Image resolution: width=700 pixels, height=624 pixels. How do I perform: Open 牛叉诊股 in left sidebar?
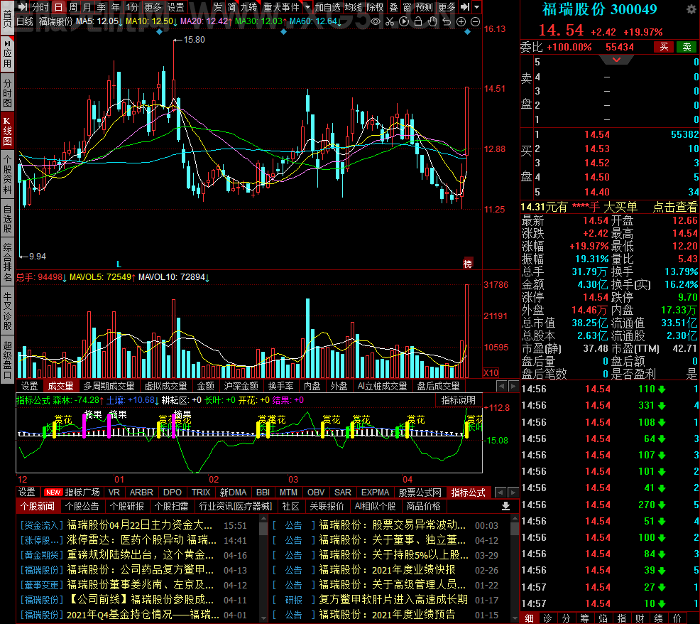7,311
